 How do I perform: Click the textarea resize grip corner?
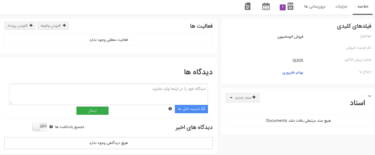tap(11, 103)
